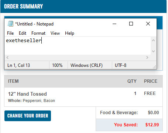
Task: Click the Notepad app icon in title bar
Action: pyautogui.click(x=10, y=24)
